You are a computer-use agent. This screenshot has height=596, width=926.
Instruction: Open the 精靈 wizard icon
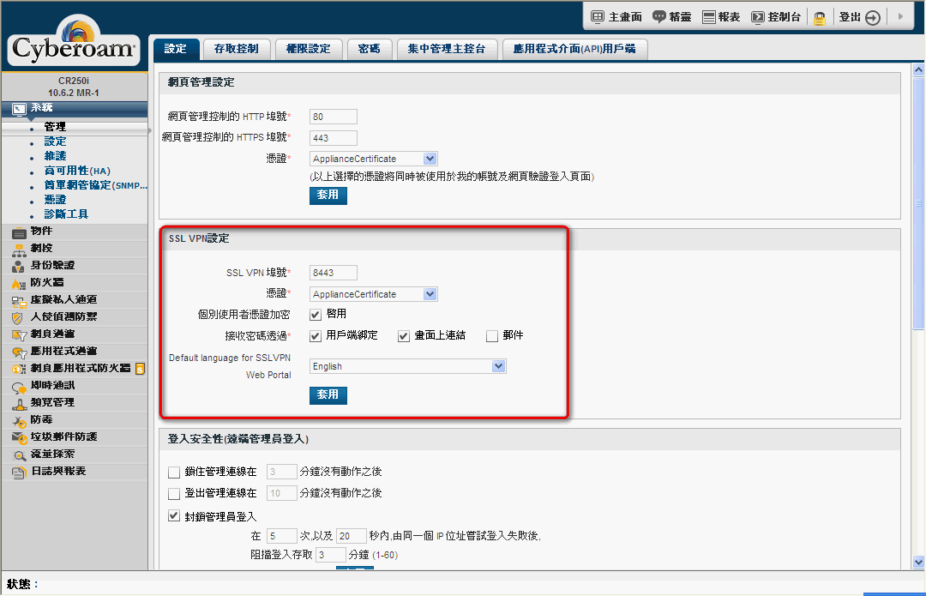659,16
